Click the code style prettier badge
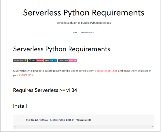161x132 pixels. tap(67, 61)
